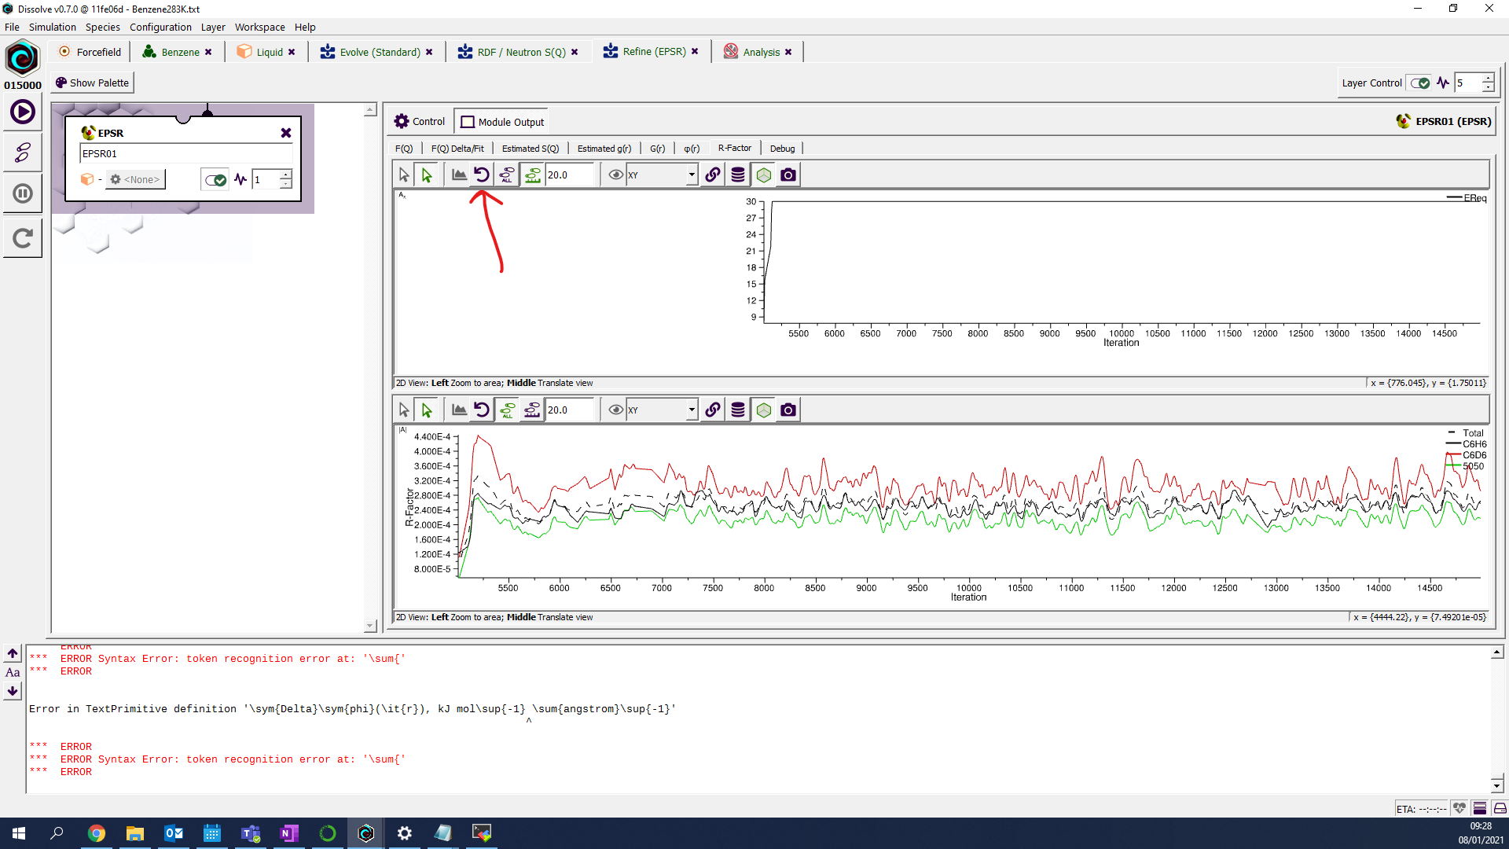
Task: Pause the simulation using the pause icon
Action: pos(22,193)
